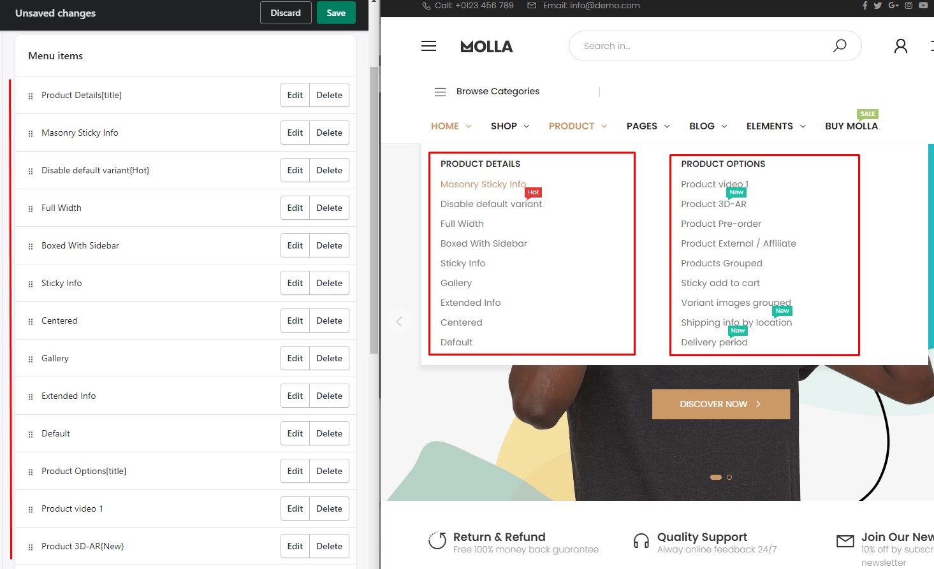
Task: Expand the BLOG menu chevron
Action: click(x=724, y=126)
